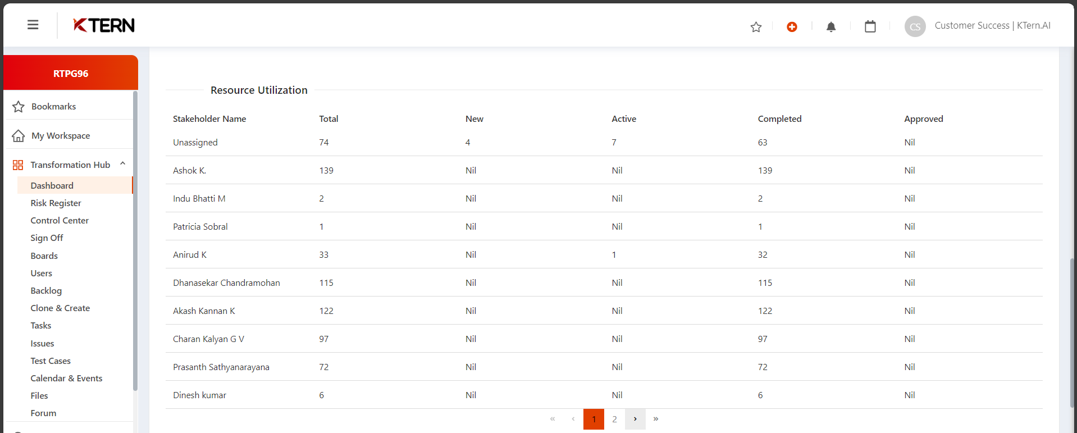Screen dimensions: 1077x433
Task: Go to next page of table
Action: click(x=635, y=419)
